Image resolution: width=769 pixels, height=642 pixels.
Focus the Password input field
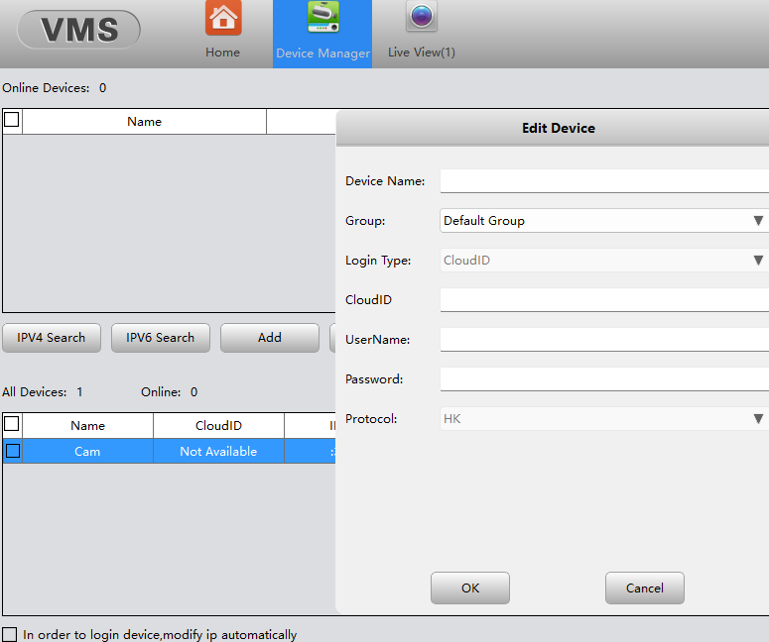[603, 379]
